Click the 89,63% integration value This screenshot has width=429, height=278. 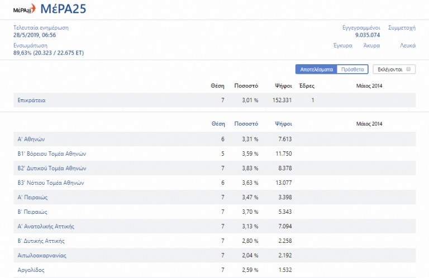[49, 53]
